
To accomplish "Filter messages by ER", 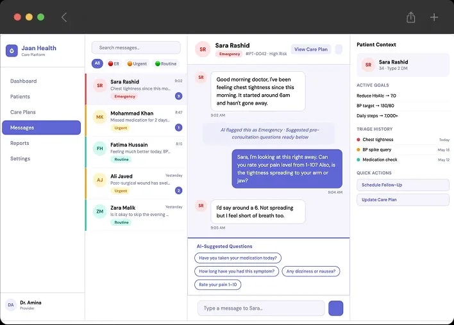I will coord(113,63).
